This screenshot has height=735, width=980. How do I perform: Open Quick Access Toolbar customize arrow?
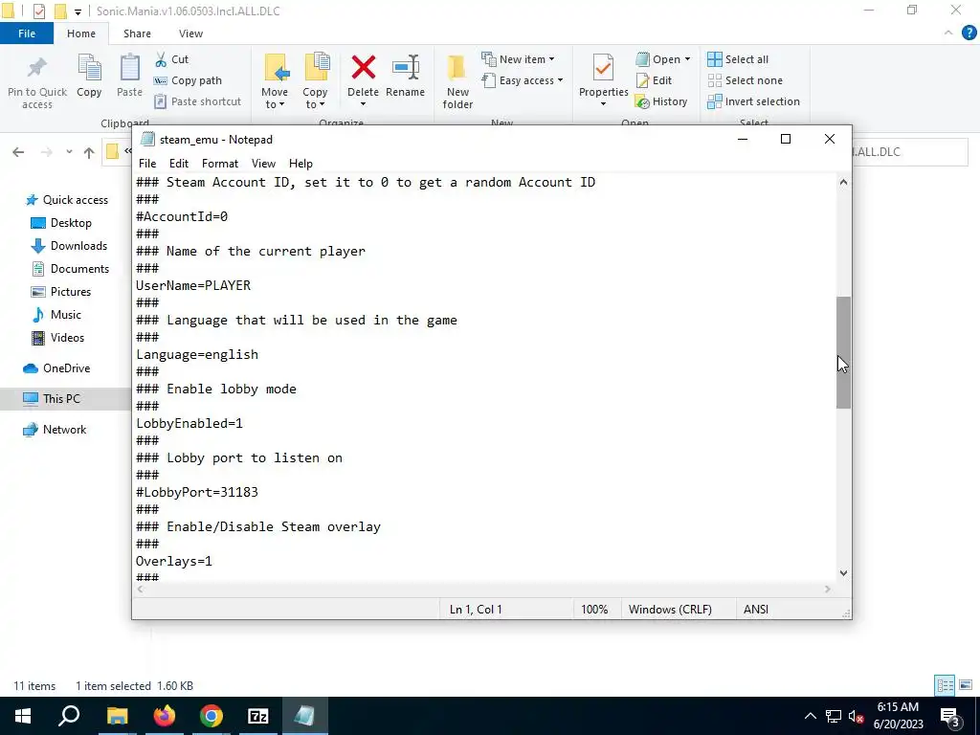(x=78, y=11)
